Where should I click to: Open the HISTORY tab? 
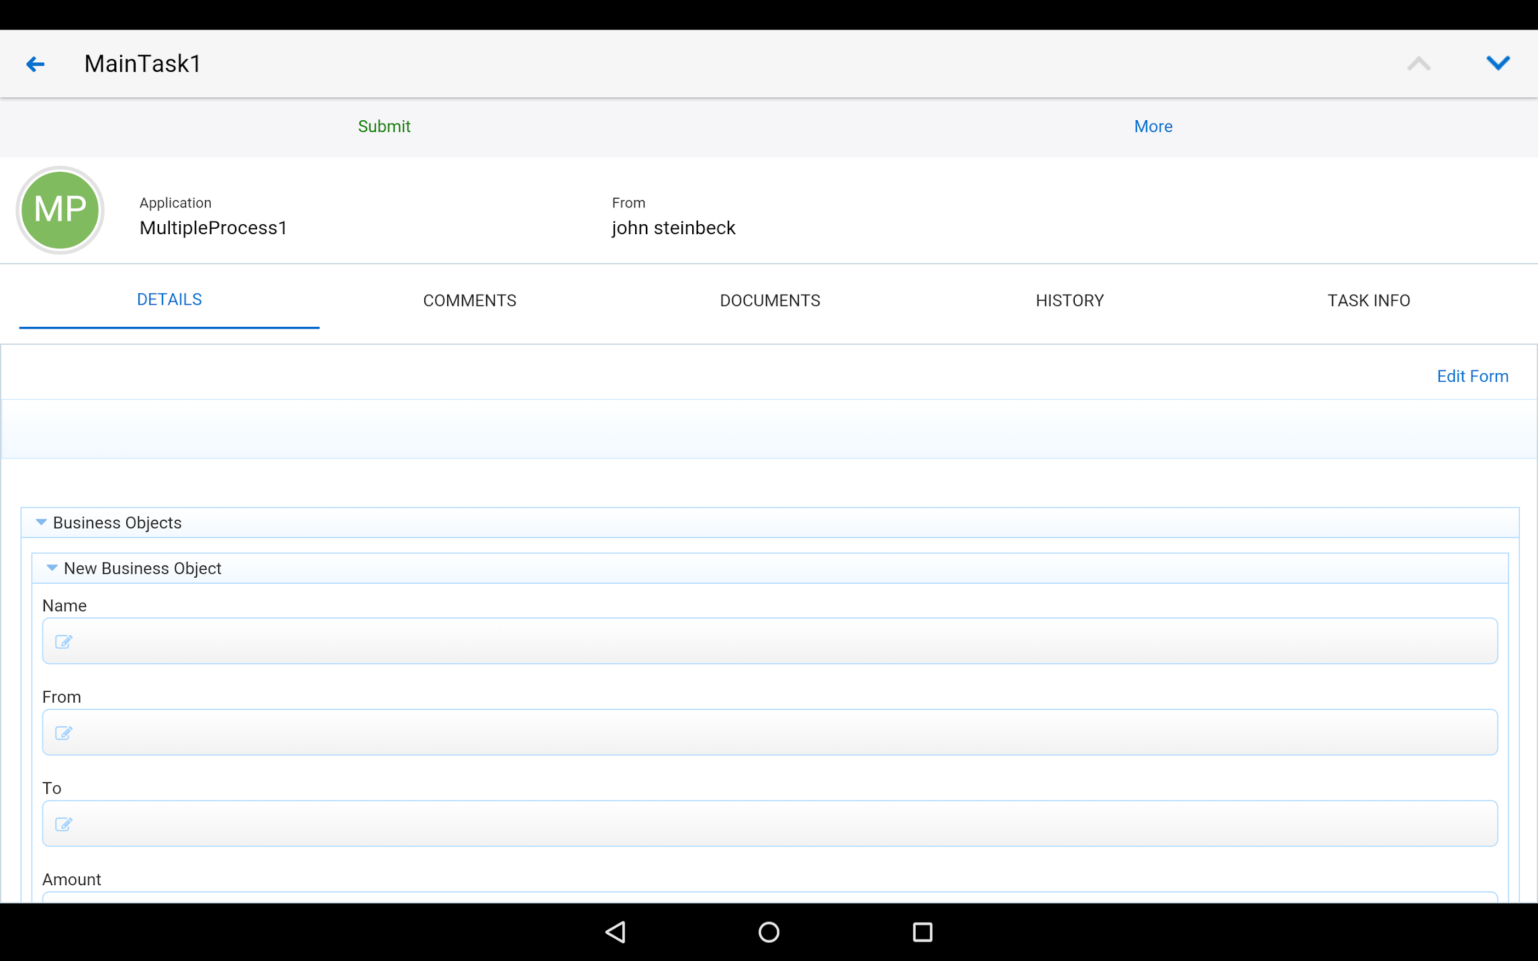1070,301
